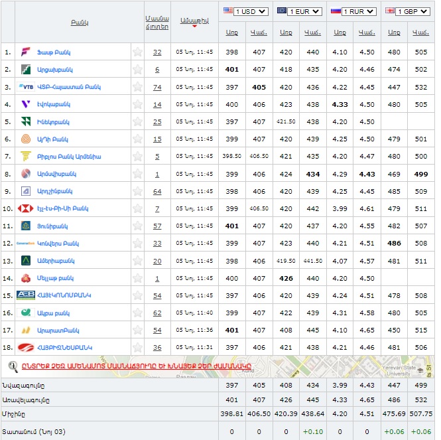Click the Fast Bank logo icon
The height and width of the screenshot is (440, 441).
tap(26, 52)
